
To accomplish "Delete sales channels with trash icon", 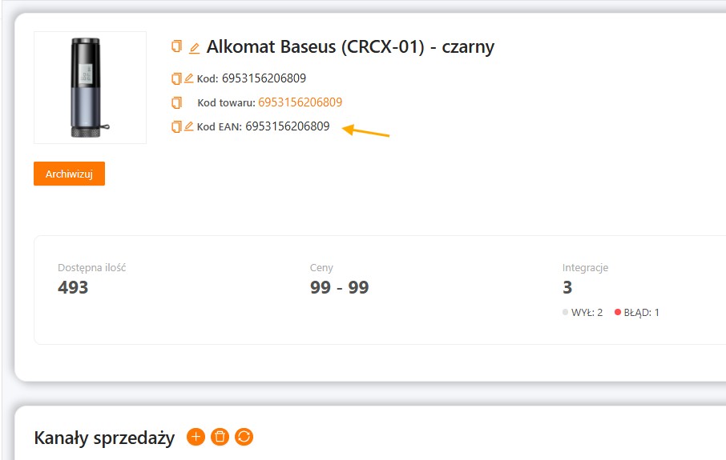I will [x=220, y=437].
